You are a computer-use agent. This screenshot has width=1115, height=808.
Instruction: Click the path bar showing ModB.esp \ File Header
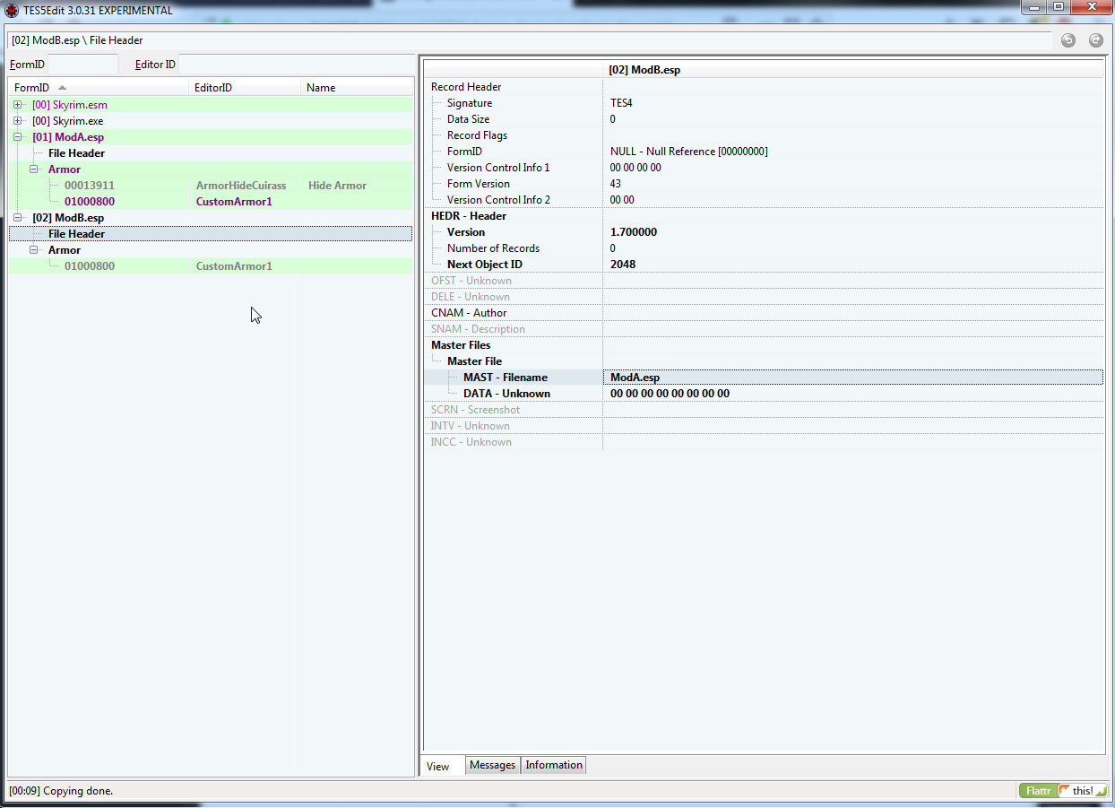pyautogui.click(x=529, y=40)
